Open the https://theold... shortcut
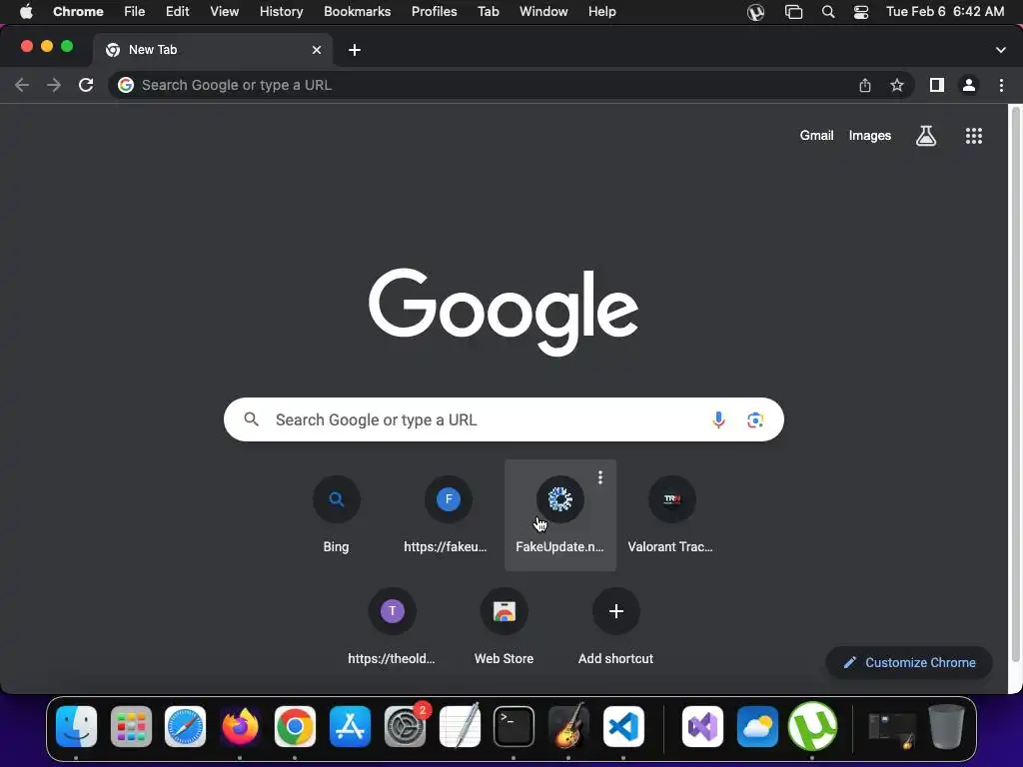The width and height of the screenshot is (1023, 767). tap(392, 627)
